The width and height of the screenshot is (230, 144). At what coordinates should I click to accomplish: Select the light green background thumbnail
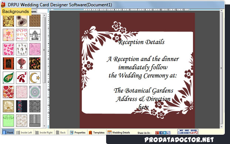pos(9,121)
